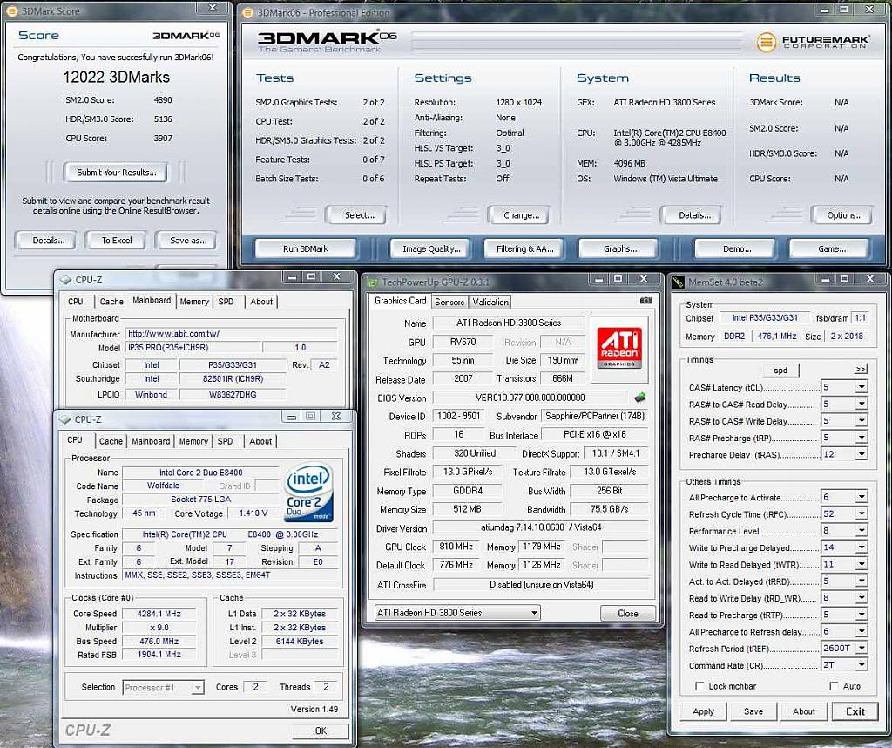Open the Memory tab in the CPU-Z processor window
The height and width of the screenshot is (748, 892).
193,441
